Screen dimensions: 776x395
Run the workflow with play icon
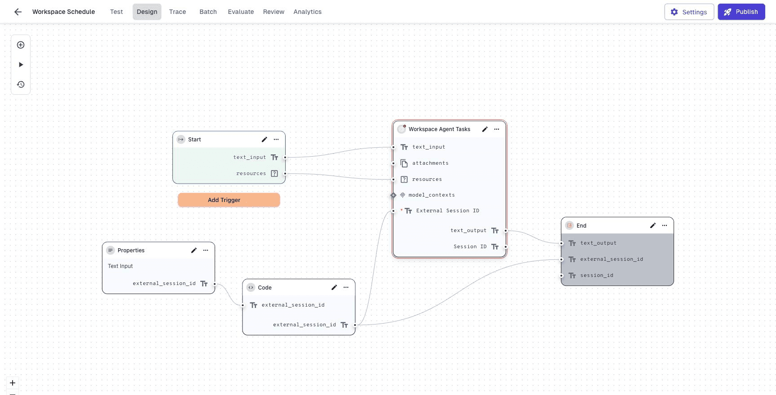pos(21,65)
